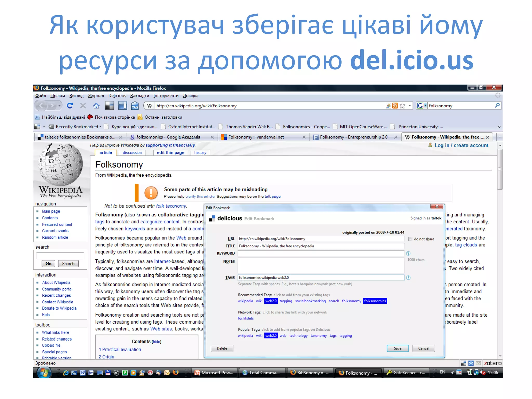532x399 pixels.
Task: Star this page in the address bar
Action: [402, 105]
